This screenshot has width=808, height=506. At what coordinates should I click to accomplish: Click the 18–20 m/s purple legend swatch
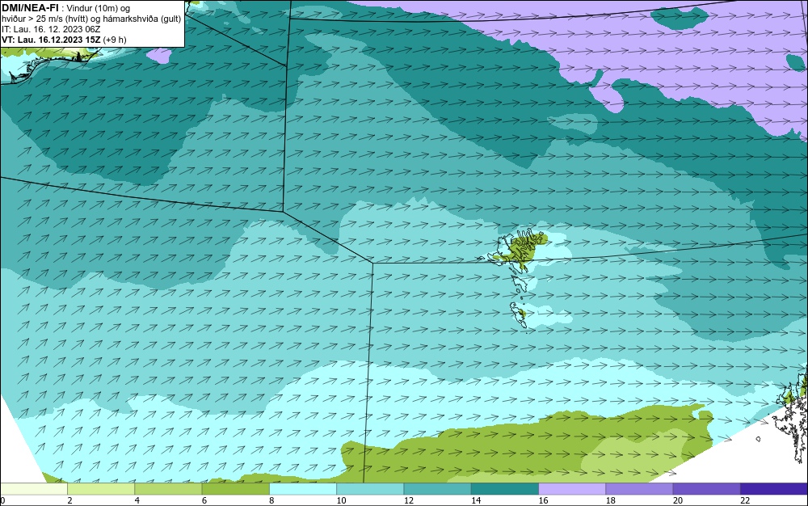pyautogui.click(x=639, y=488)
